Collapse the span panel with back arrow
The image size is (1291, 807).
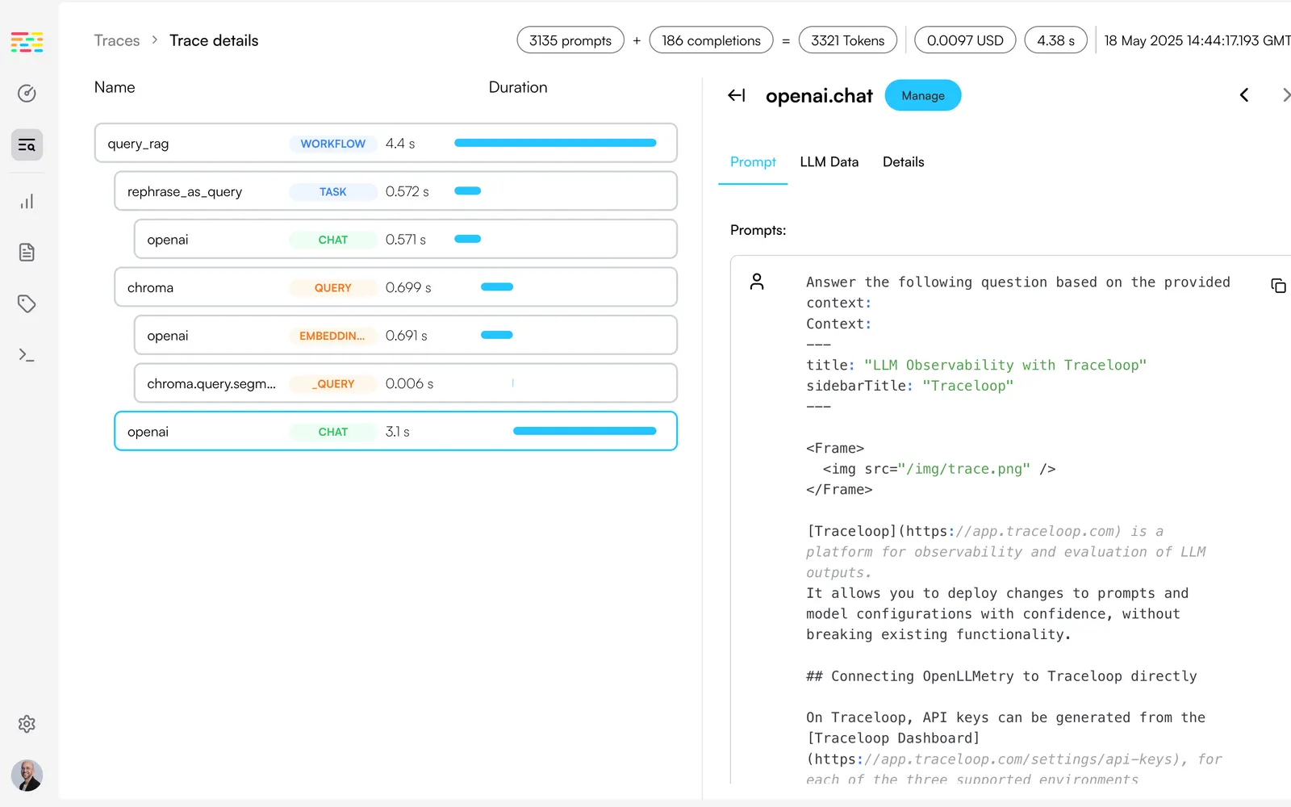(x=737, y=95)
